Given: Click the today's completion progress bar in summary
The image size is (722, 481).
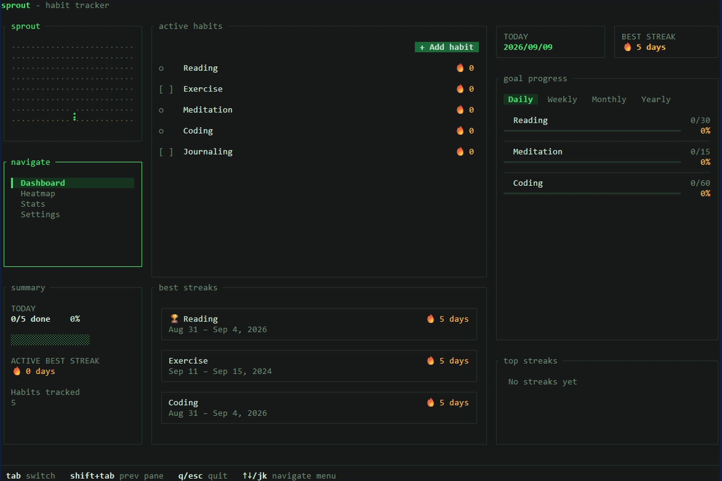Looking at the screenshot, I should pos(50,340).
